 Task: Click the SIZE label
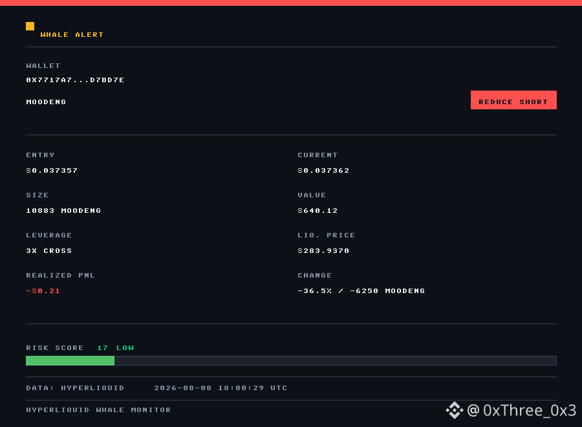click(x=38, y=195)
